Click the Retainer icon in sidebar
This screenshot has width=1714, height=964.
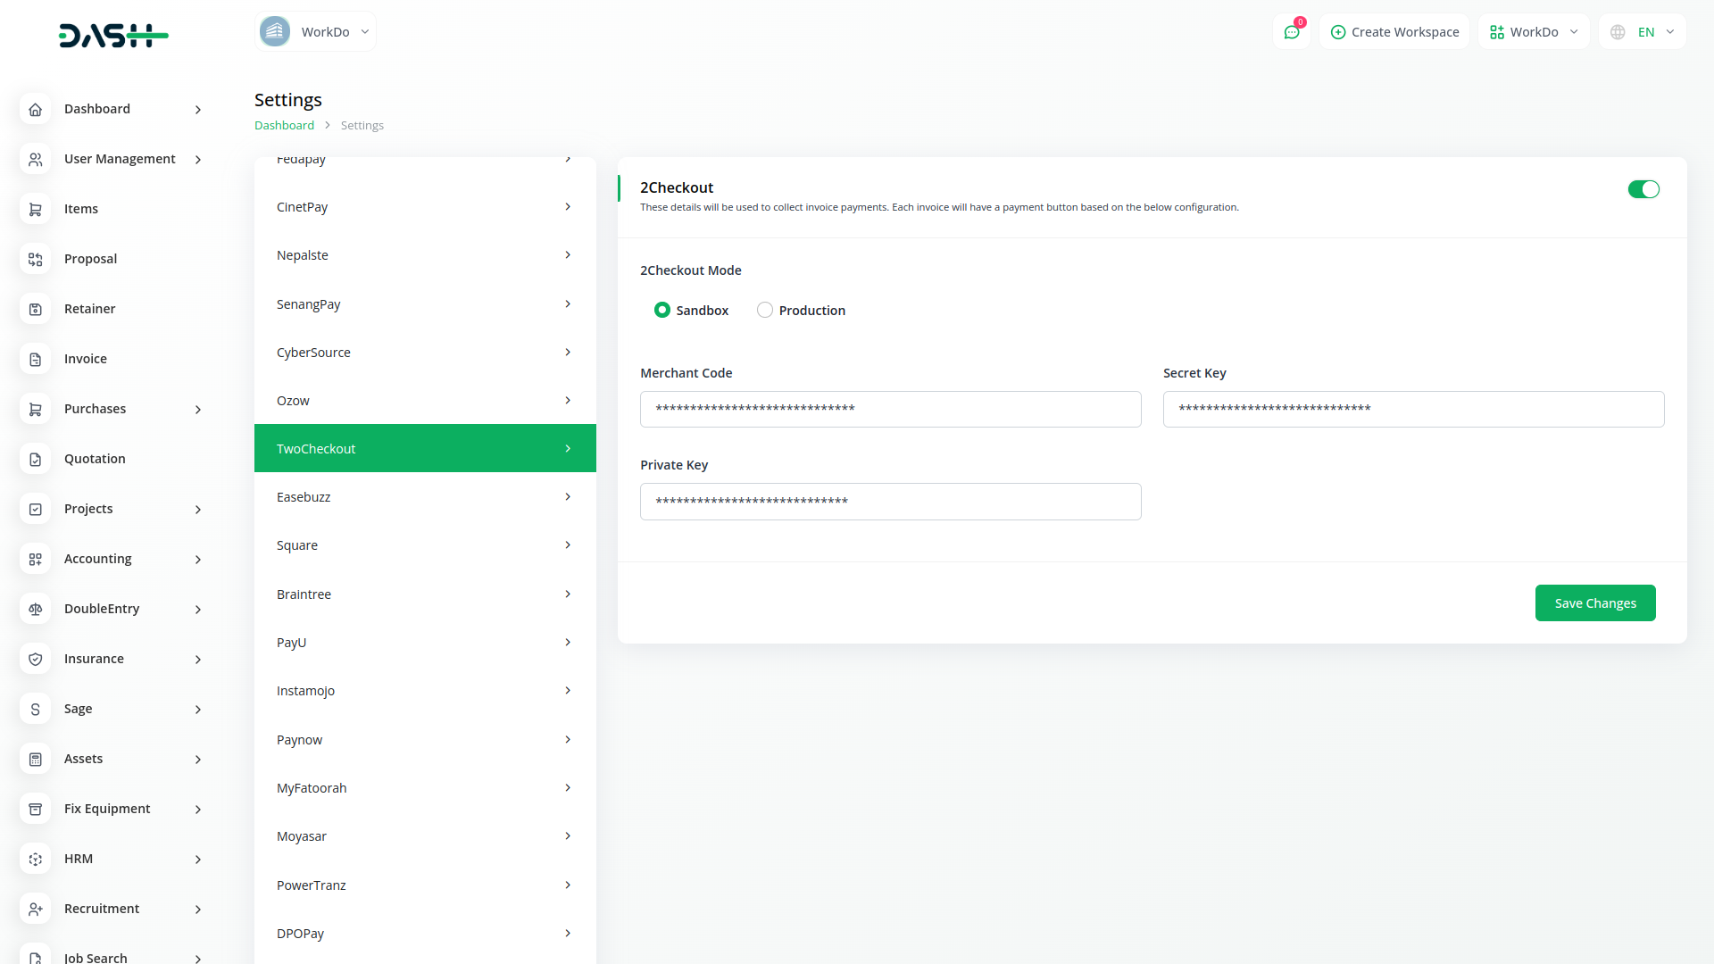[36, 309]
